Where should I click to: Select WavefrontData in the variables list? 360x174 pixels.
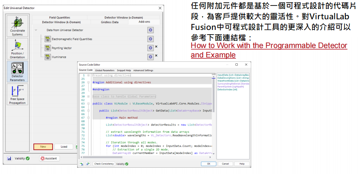click(233, 81)
